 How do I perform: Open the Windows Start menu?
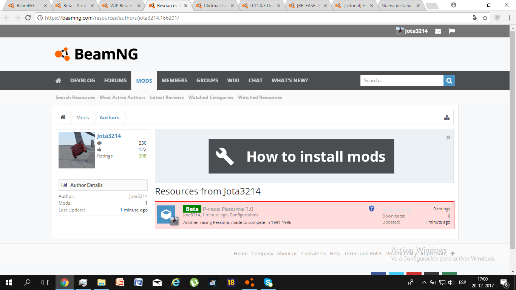[x=9, y=282]
